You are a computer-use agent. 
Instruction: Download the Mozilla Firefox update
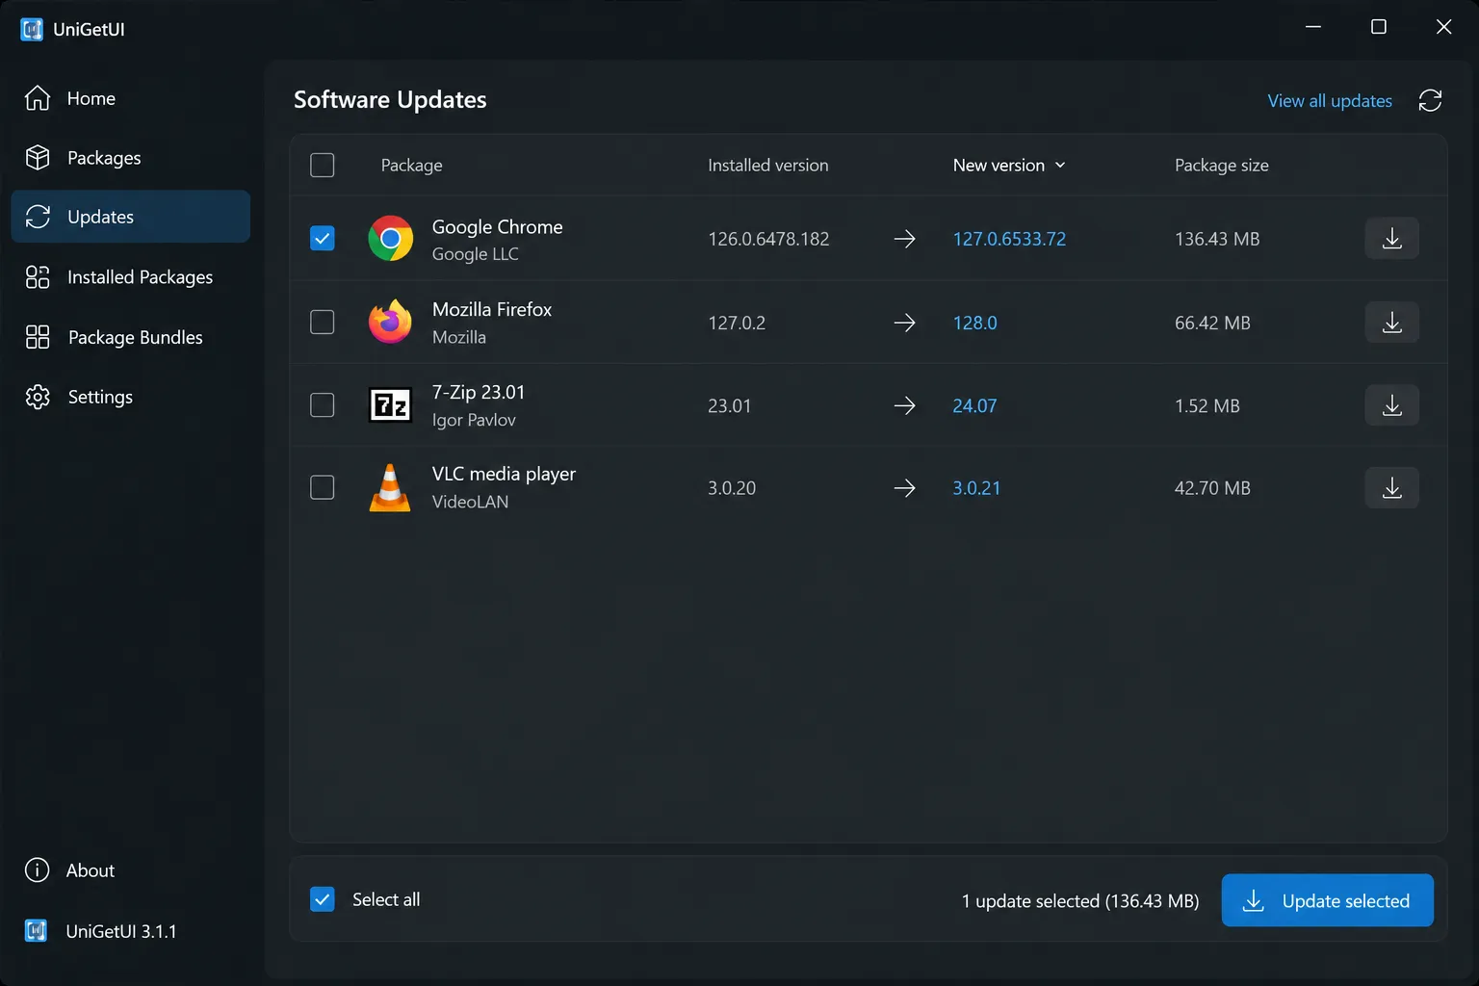coord(1392,323)
